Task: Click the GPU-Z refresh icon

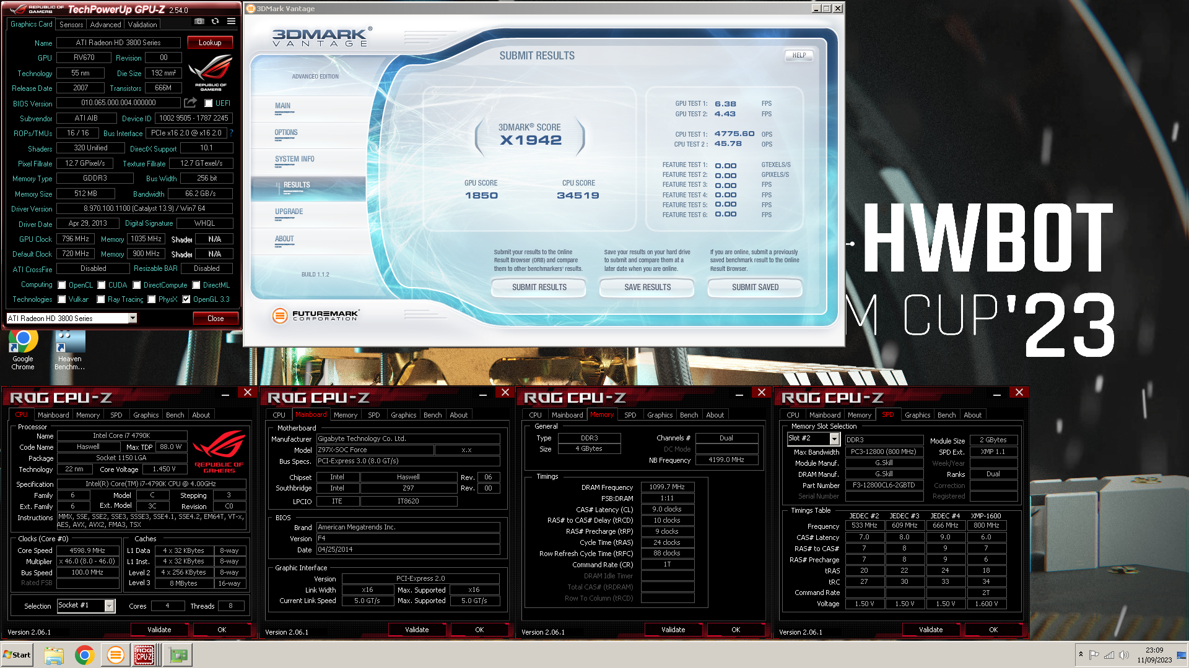Action: (x=215, y=21)
